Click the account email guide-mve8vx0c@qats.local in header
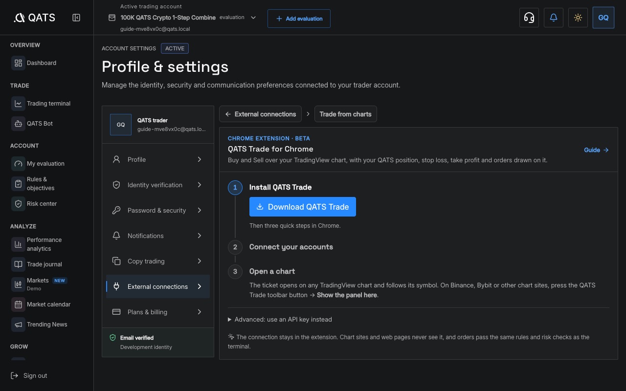The height and width of the screenshot is (391, 626). pyautogui.click(x=155, y=29)
